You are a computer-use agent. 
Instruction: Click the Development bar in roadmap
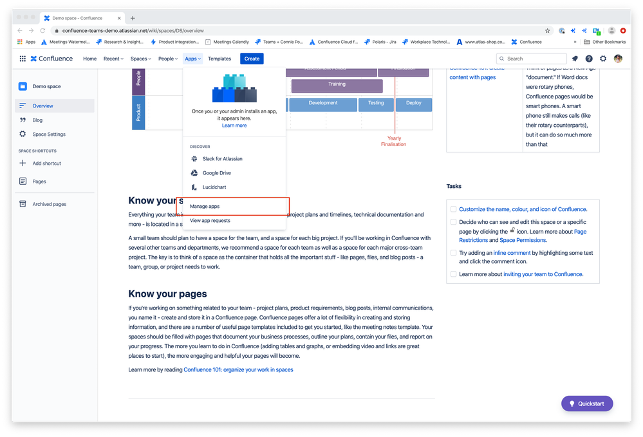coord(323,104)
